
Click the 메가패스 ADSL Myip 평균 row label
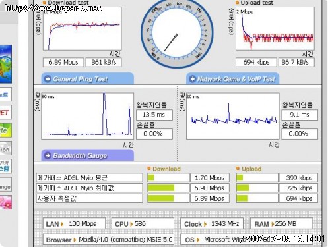[89, 178]
